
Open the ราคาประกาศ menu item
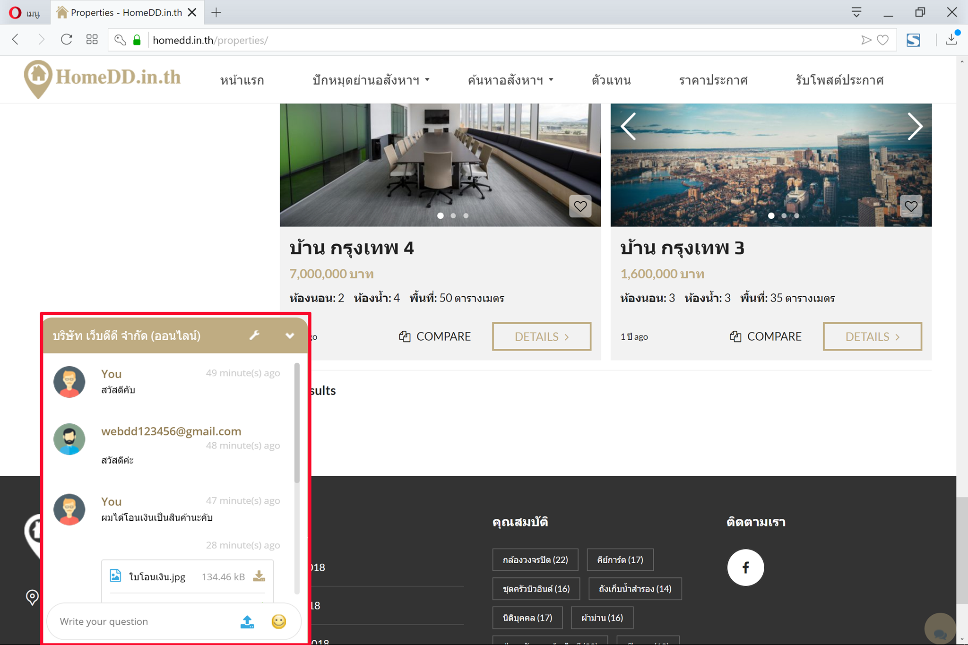click(713, 80)
